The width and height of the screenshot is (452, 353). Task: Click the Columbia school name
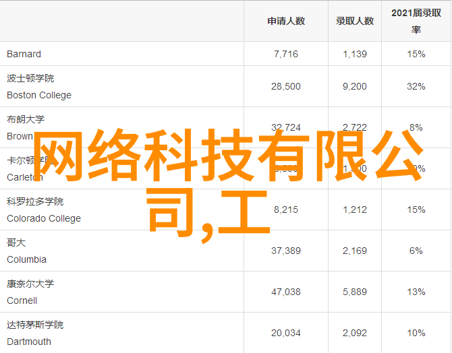[x=26, y=259]
